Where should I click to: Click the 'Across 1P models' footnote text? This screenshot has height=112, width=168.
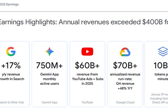tap(159, 98)
